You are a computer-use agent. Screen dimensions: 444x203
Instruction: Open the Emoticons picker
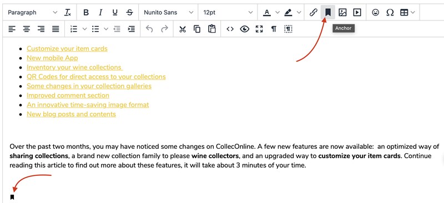[x=376, y=12]
